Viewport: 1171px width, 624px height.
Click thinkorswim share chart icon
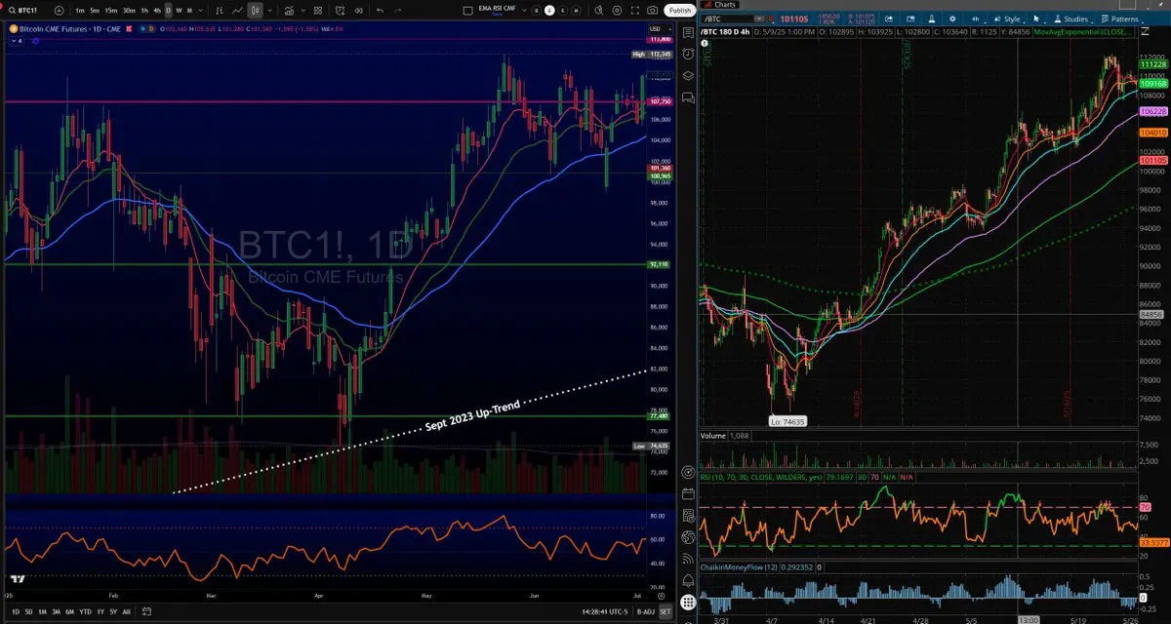pyautogui.click(x=889, y=19)
